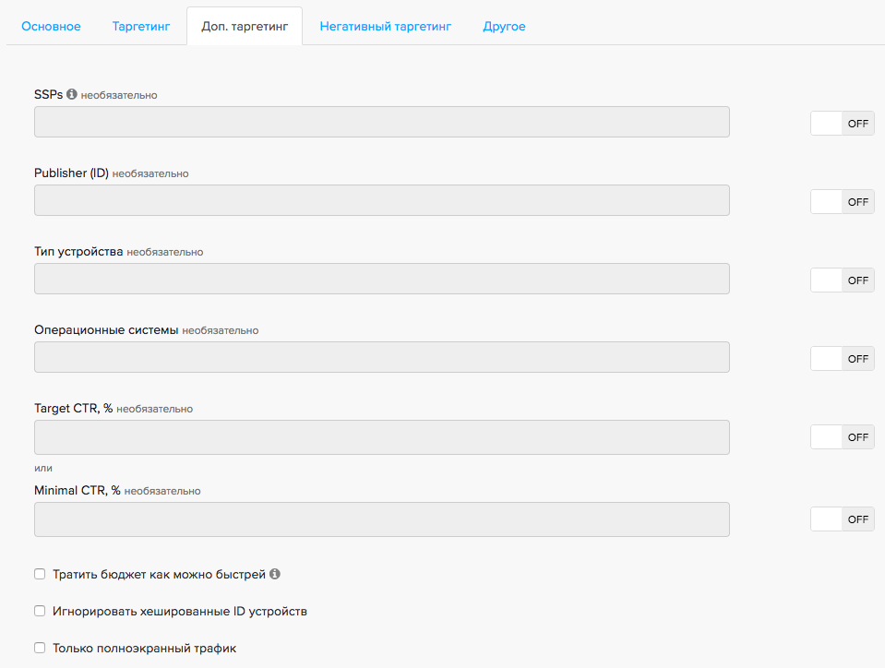The width and height of the screenshot is (885, 668).
Task: Toggle the SSPs switch on
Action: coord(842,124)
